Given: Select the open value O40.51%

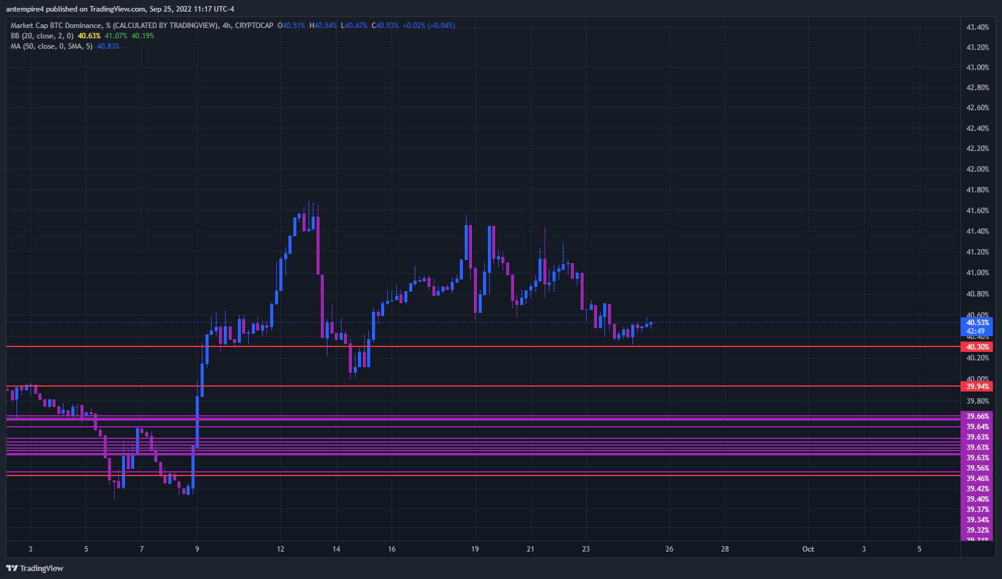Looking at the screenshot, I should click(291, 26).
